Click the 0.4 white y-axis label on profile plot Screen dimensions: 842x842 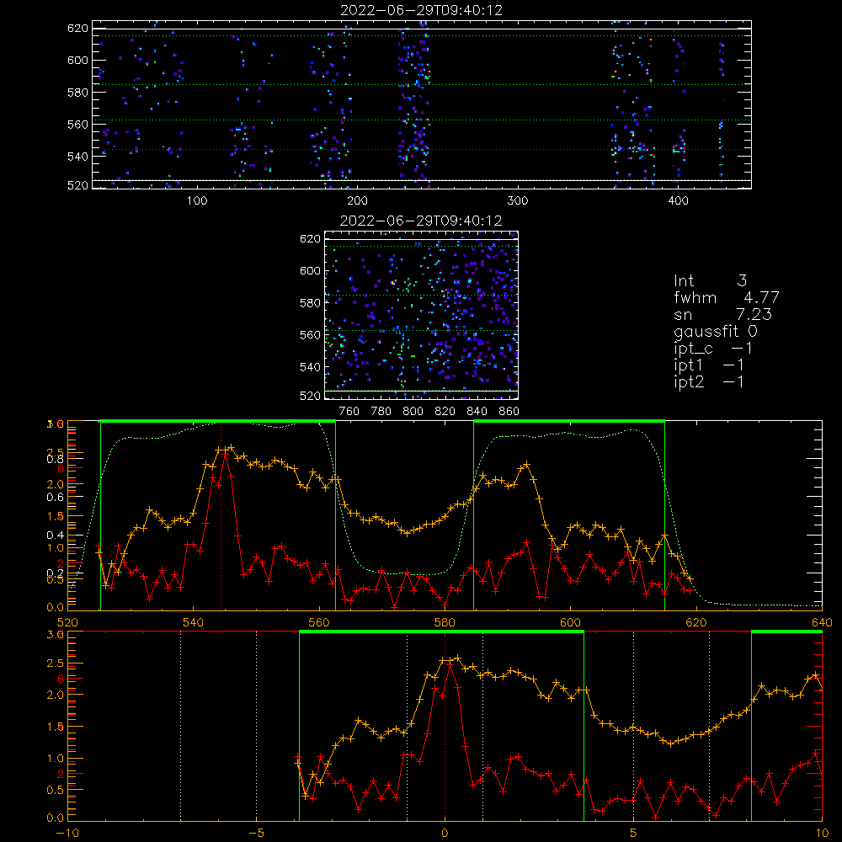[x=56, y=536]
